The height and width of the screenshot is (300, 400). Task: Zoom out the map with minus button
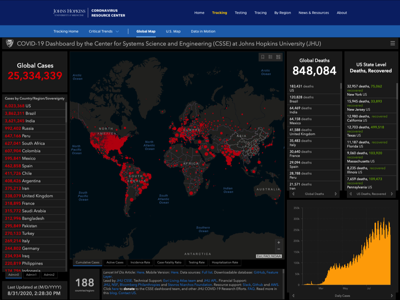pyautogui.click(x=279, y=249)
